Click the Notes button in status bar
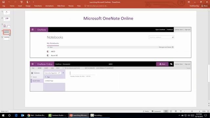Viewport: 210px width, 118px height. [146, 111]
